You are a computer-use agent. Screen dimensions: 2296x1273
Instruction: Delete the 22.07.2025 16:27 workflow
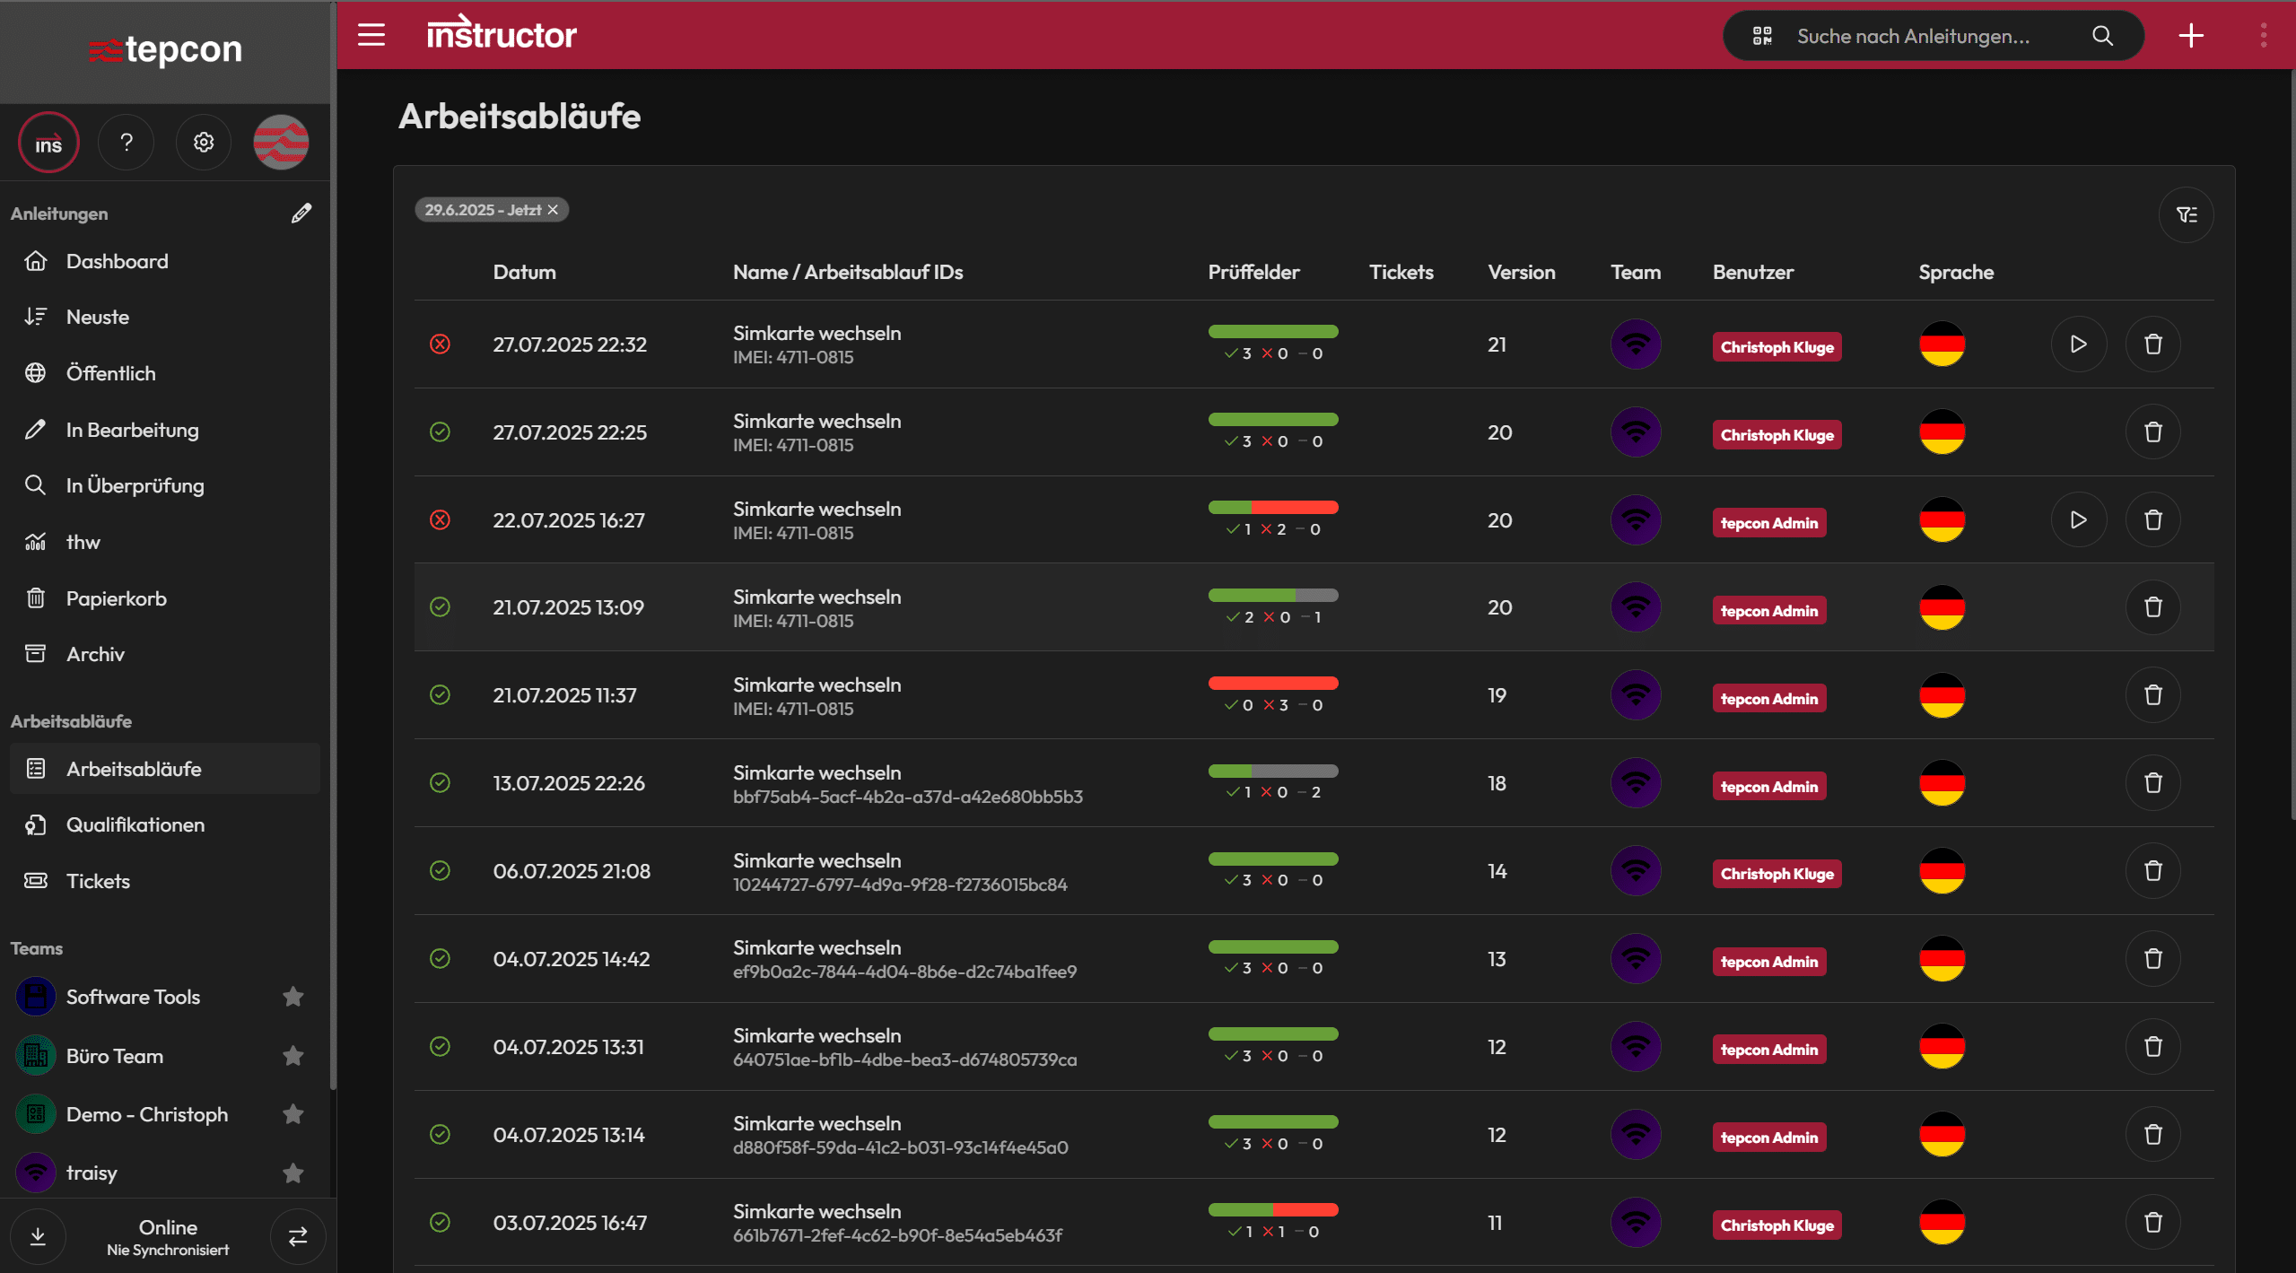point(2152,520)
